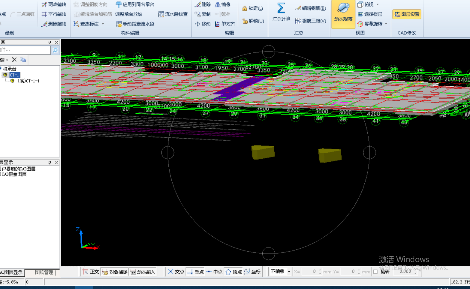Select the 复制 copy tool
The height and width of the screenshot is (289, 470).
(x=203, y=14)
